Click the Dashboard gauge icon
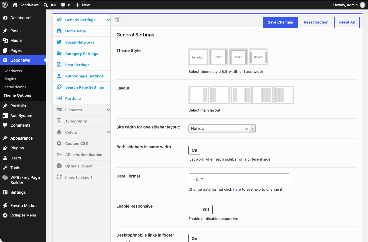Screen dimensions: 368x242 (5, 18)
